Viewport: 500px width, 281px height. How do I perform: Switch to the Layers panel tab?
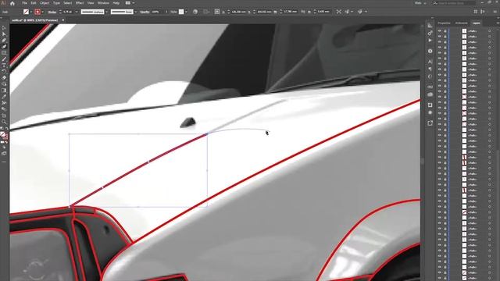[476, 23]
